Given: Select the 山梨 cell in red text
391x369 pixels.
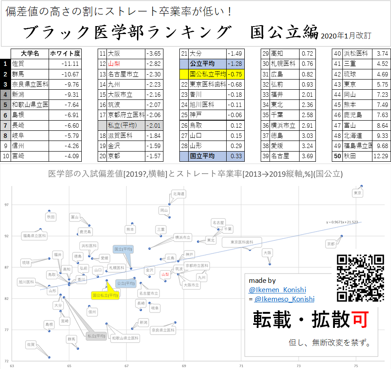Looking at the screenshot, I should 126,64.
